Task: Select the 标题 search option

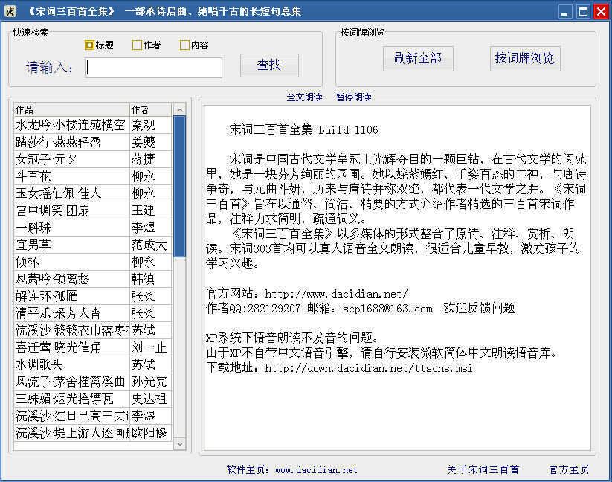Action: click(x=90, y=45)
